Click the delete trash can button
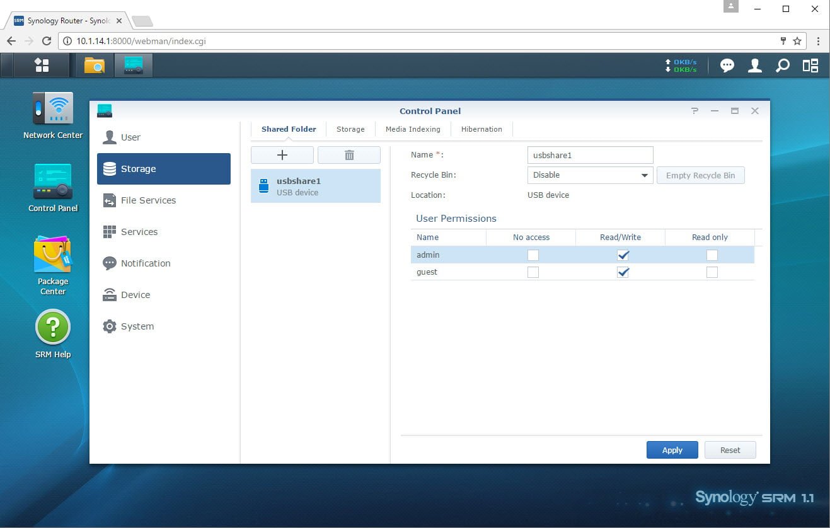This screenshot has width=830, height=528. click(349, 155)
